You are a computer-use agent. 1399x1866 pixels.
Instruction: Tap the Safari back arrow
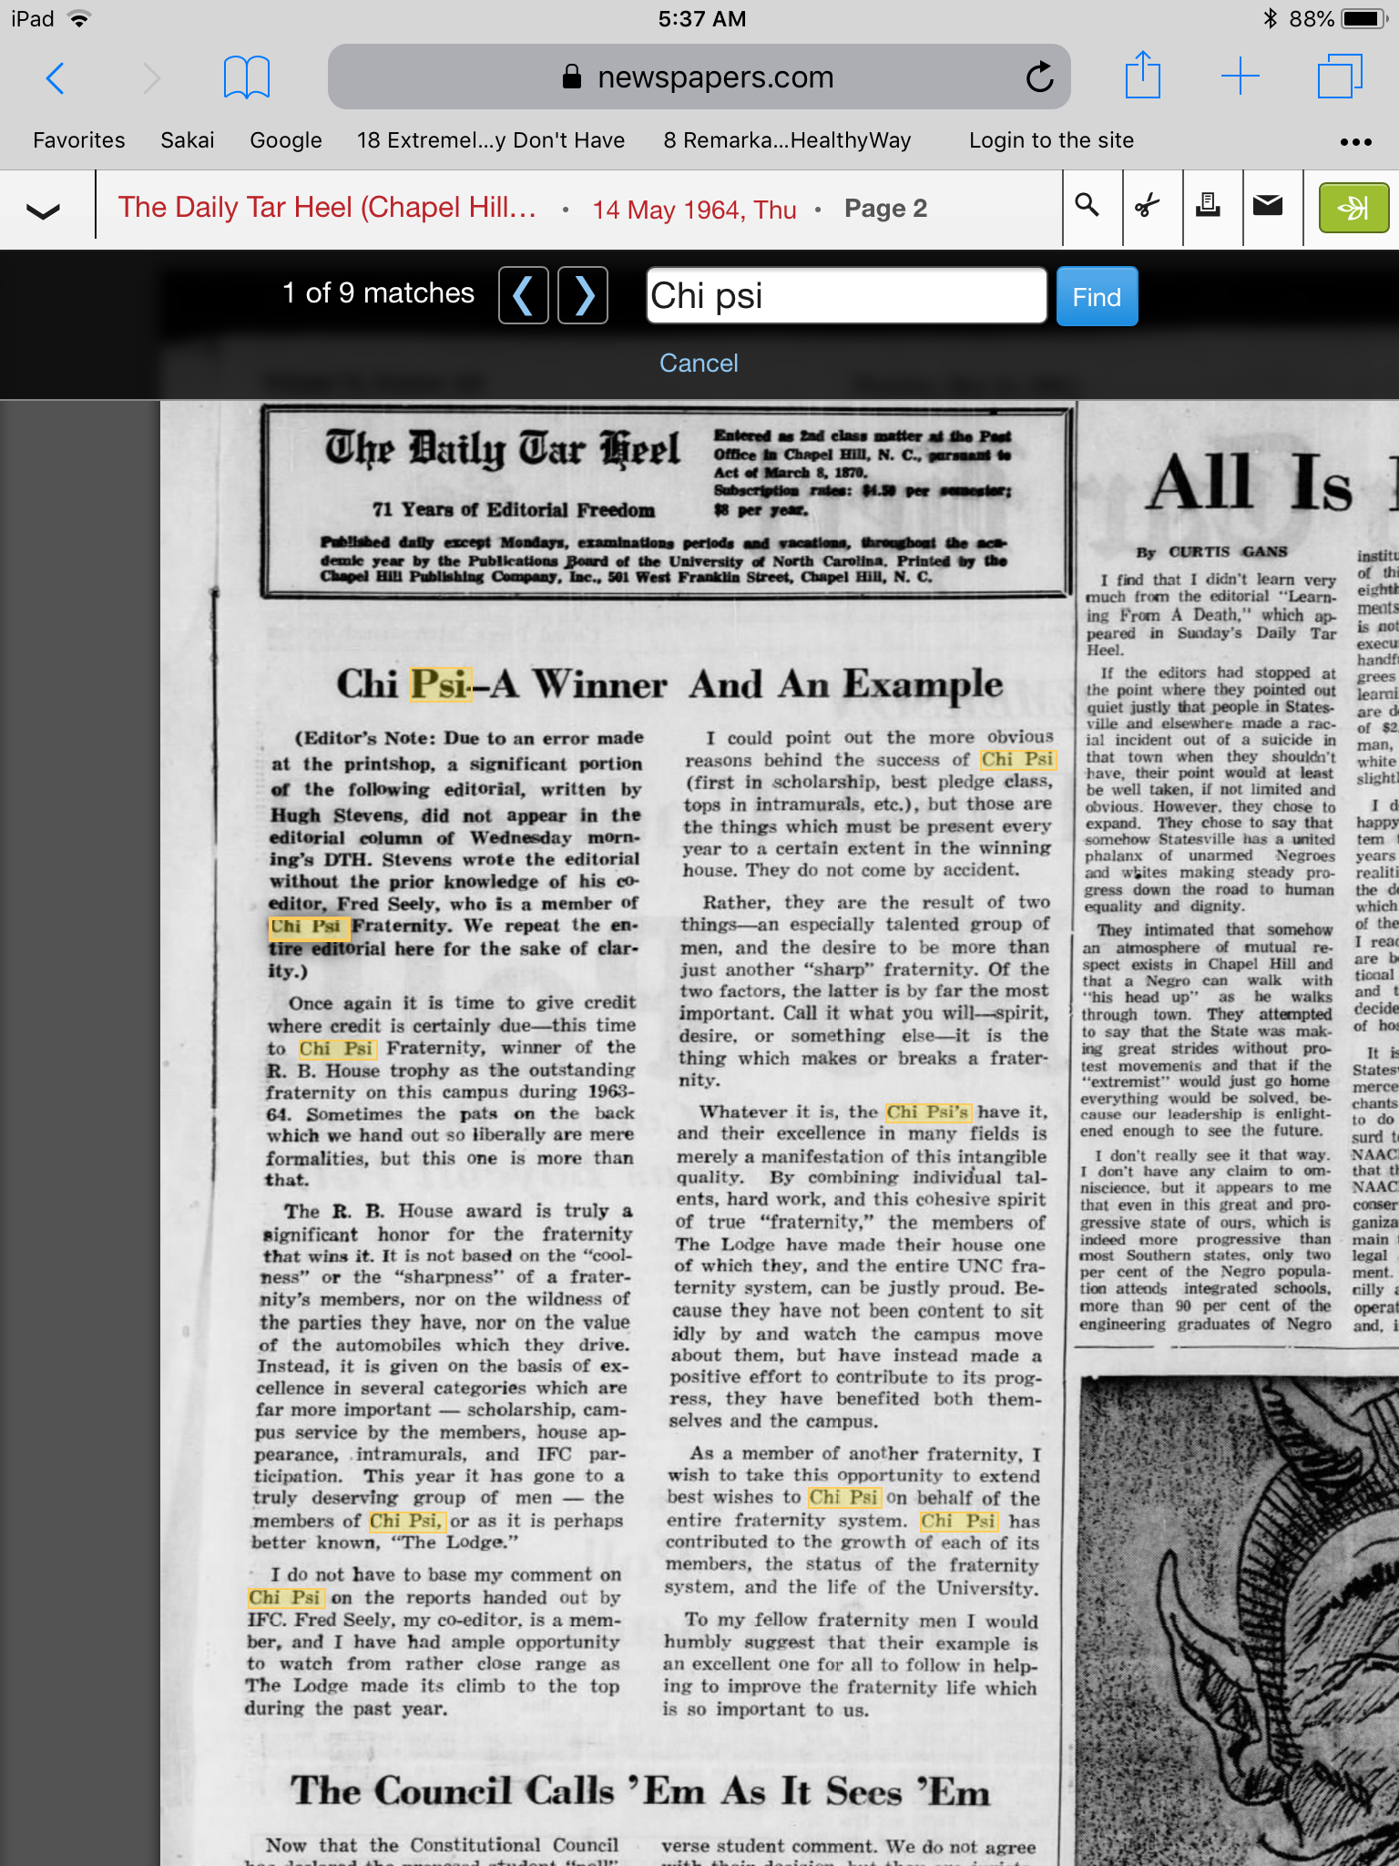(x=56, y=78)
